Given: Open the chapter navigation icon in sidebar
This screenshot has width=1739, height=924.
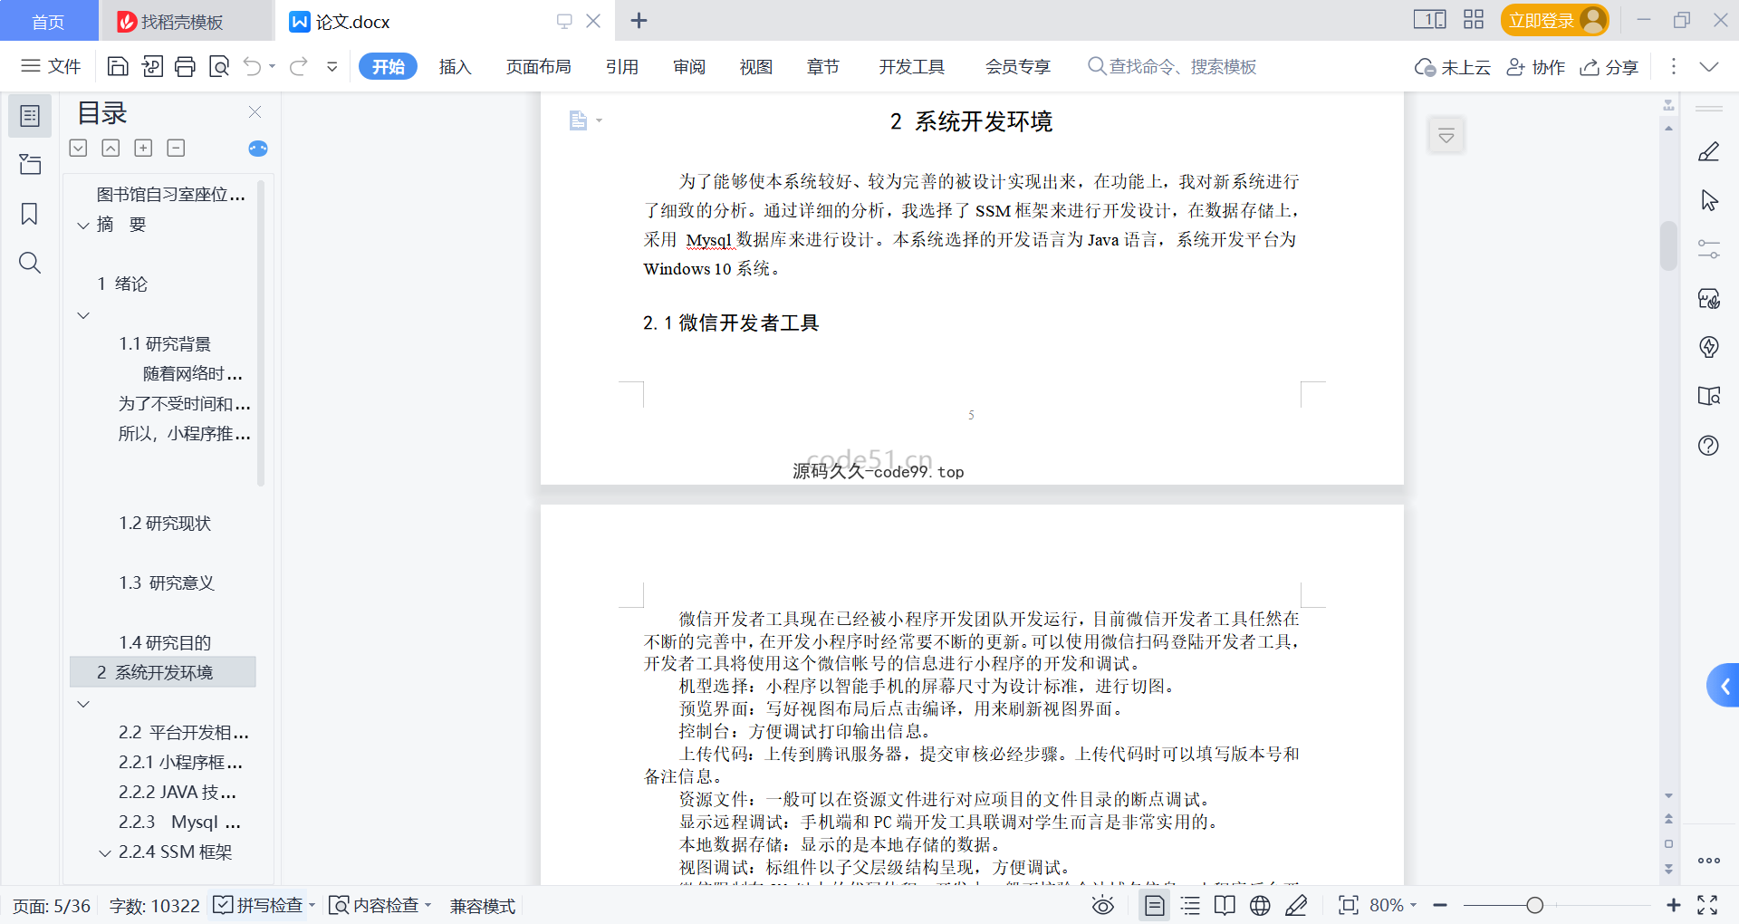Looking at the screenshot, I should click(30, 164).
